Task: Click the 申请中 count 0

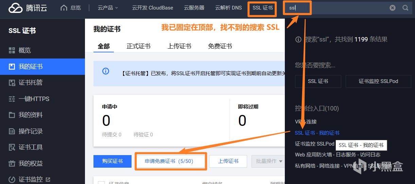Action: 106,121
